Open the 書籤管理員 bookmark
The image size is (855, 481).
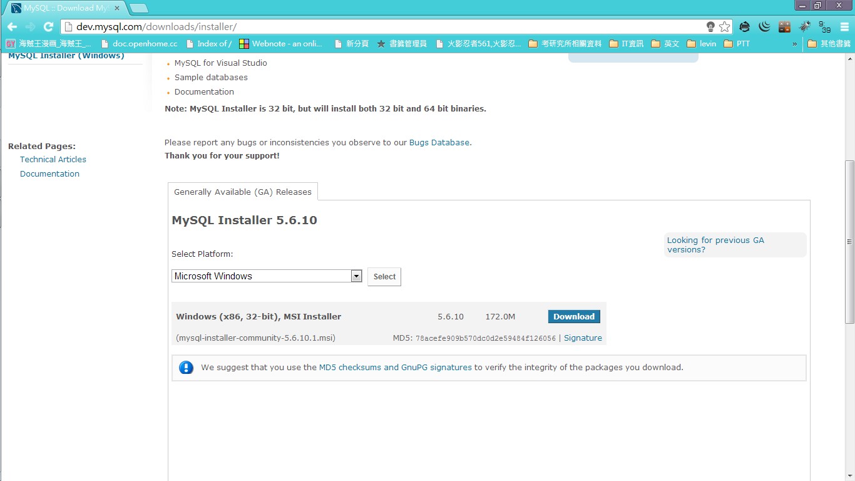click(401, 44)
